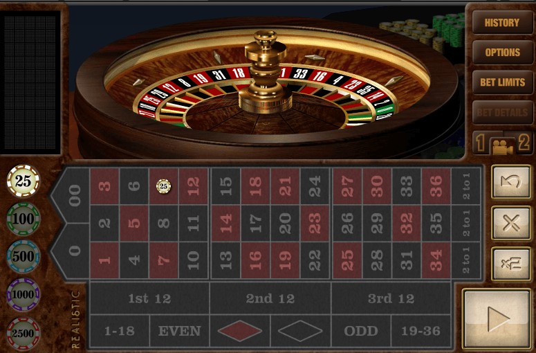The width and height of the screenshot is (536, 353).
Task: Open the Options menu
Action: [502, 53]
